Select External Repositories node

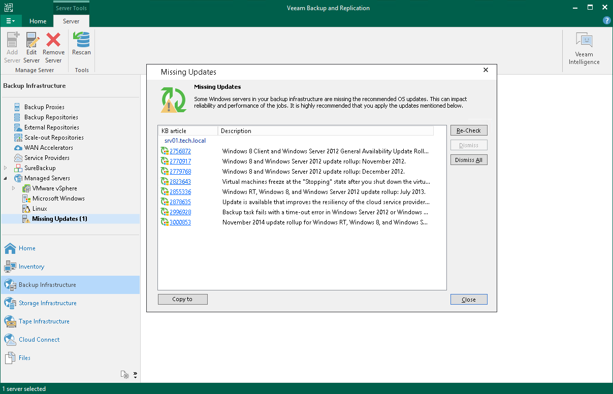click(51, 127)
